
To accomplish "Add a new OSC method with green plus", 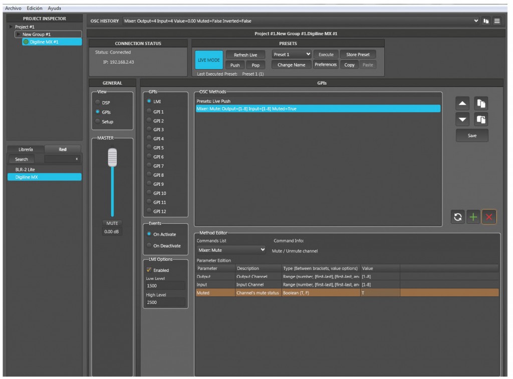I will pos(473,217).
